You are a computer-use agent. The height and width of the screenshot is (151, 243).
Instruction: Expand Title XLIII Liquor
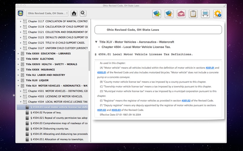click(x=18, y=80)
